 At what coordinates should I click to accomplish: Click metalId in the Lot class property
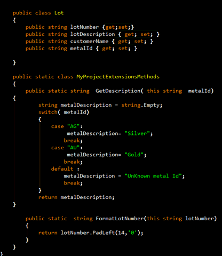point(81,49)
